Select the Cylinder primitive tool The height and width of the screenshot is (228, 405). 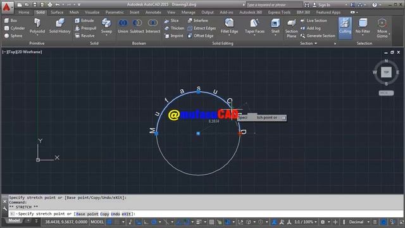(x=15, y=28)
